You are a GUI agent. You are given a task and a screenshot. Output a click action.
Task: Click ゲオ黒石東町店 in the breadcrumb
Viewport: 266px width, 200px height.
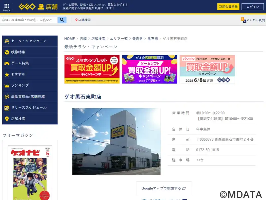pos(175,39)
